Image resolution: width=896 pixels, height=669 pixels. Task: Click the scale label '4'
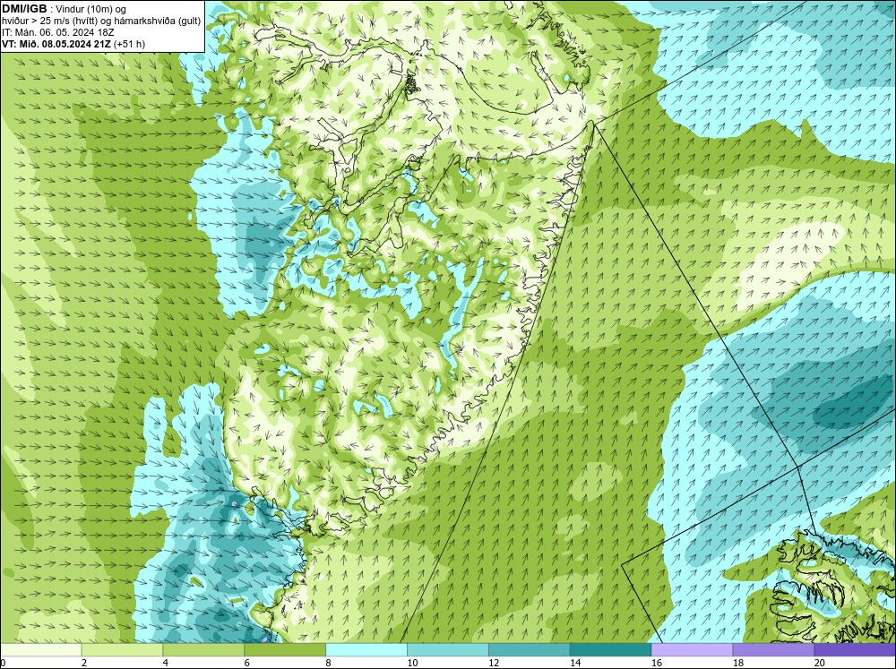point(165,663)
